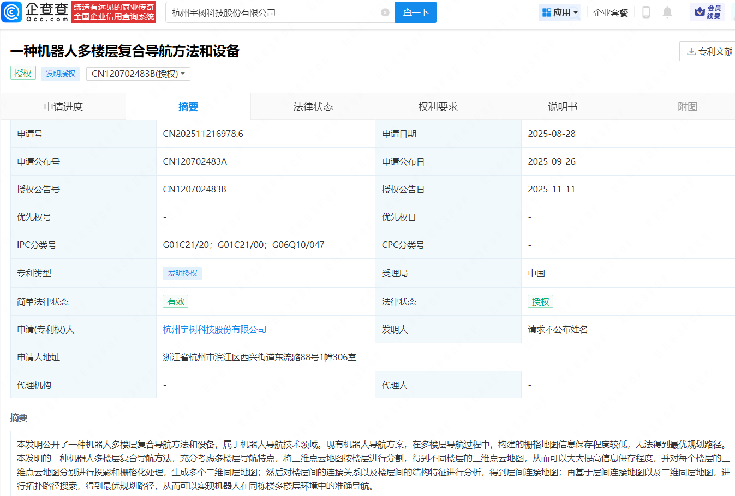Click the Qcc.com logo icon
Screen dimensions: 735x496
pyautogui.click(x=12, y=12)
